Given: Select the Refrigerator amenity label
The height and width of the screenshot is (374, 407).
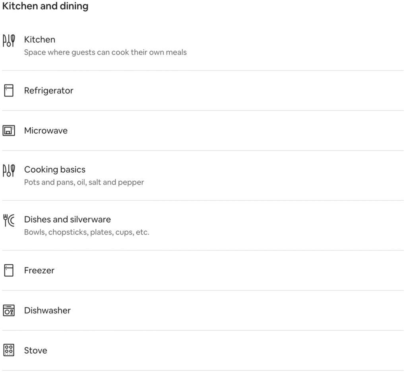Looking at the screenshot, I should pyautogui.click(x=49, y=91).
